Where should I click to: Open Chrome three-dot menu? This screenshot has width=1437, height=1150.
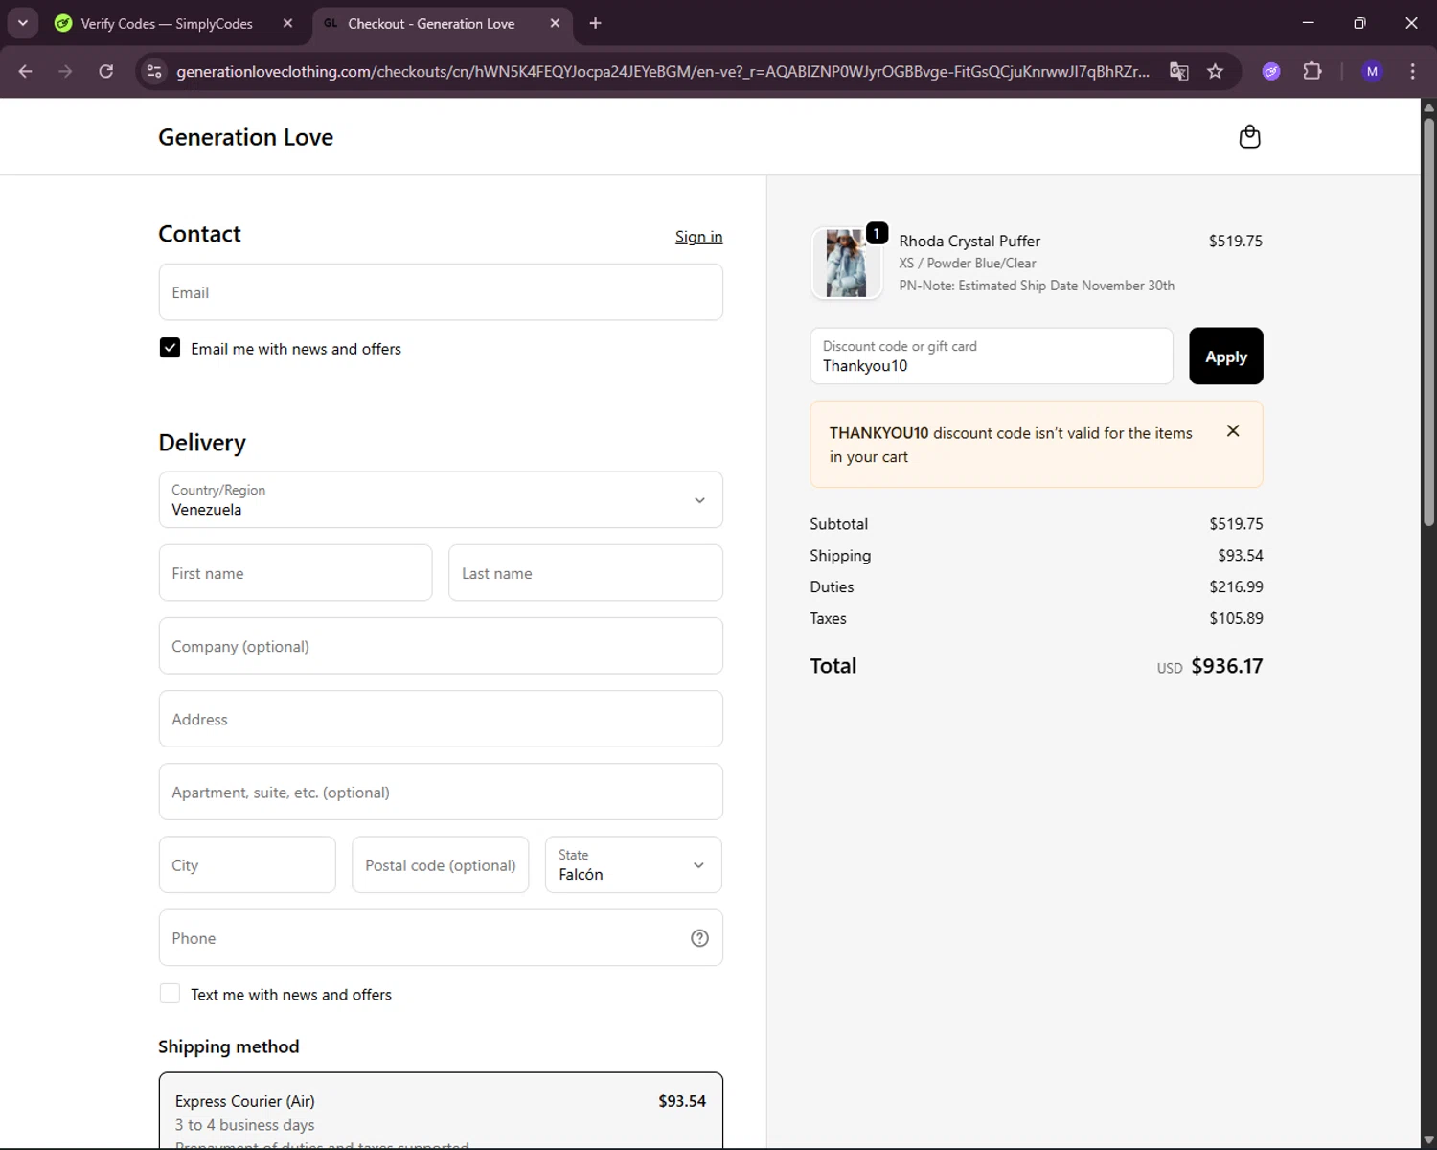tap(1412, 71)
